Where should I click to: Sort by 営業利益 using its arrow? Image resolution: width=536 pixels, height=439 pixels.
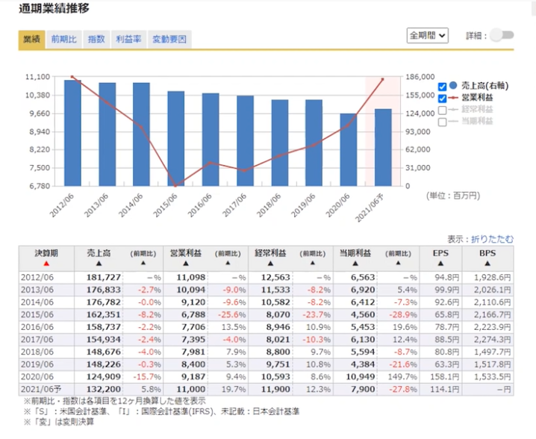[x=185, y=264]
